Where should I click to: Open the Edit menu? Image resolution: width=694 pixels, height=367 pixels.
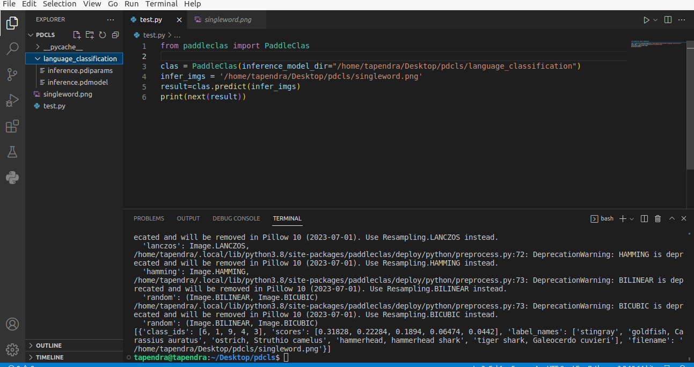pos(29,4)
